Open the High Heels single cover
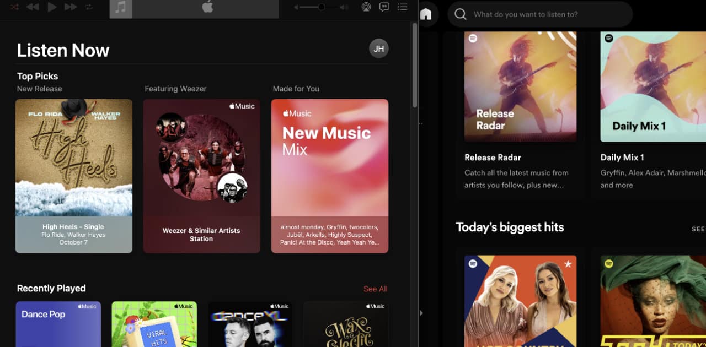The image size is (706, 347). (x=74, y=158)
